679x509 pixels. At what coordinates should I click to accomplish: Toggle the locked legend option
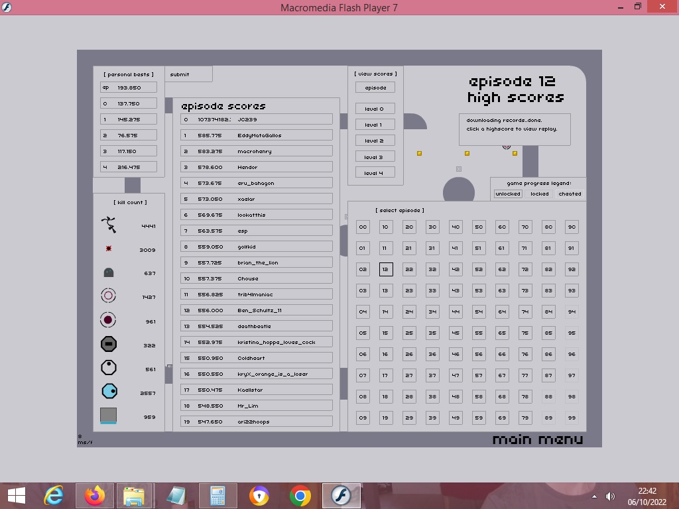[x=540, y=194]
